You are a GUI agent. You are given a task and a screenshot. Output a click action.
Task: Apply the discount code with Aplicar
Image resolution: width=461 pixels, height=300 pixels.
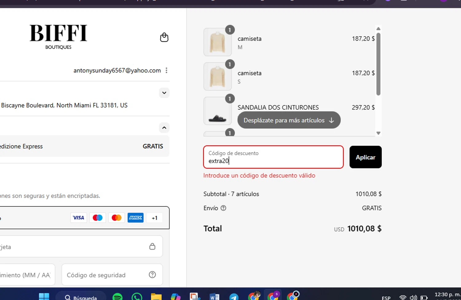[x=365, y=157]
